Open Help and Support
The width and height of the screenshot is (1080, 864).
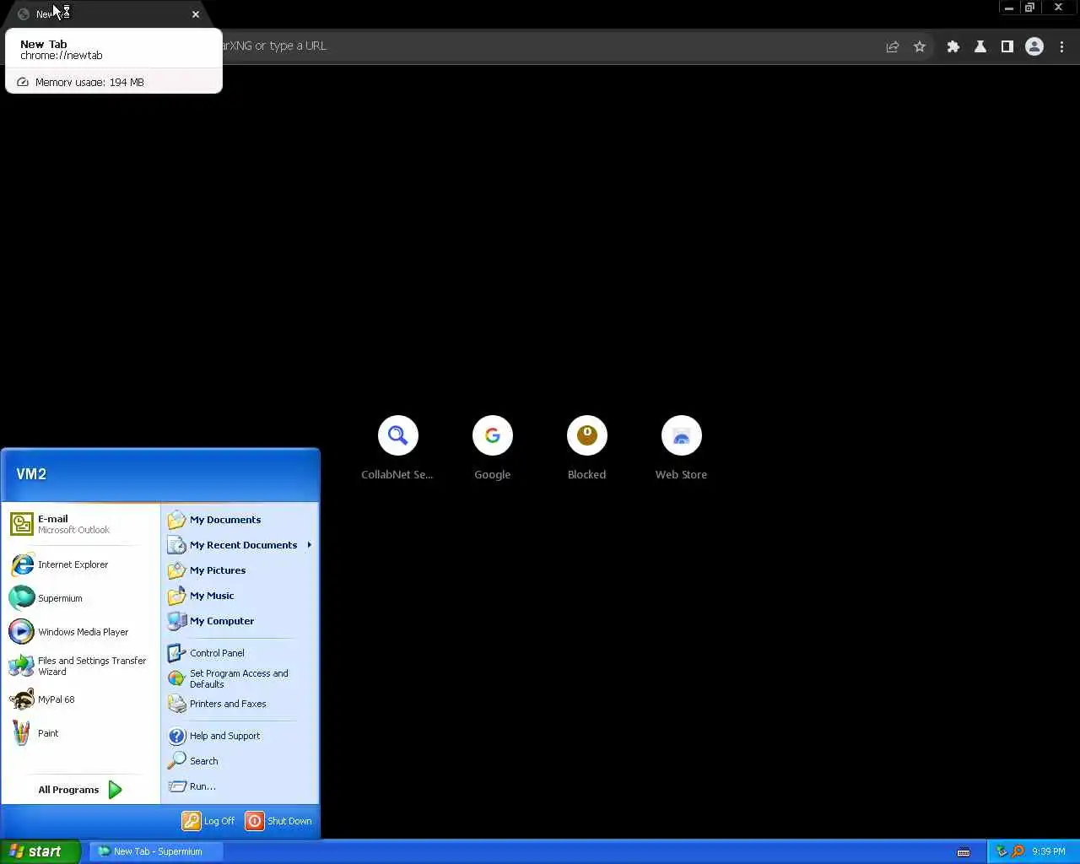tap(240, 736)
